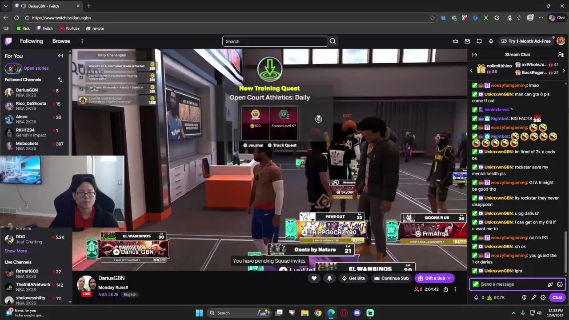Image resolution: width=569 pixels, height=320 pixels.
Task: Toggle stream notifications bell
Action: point(329,278)
